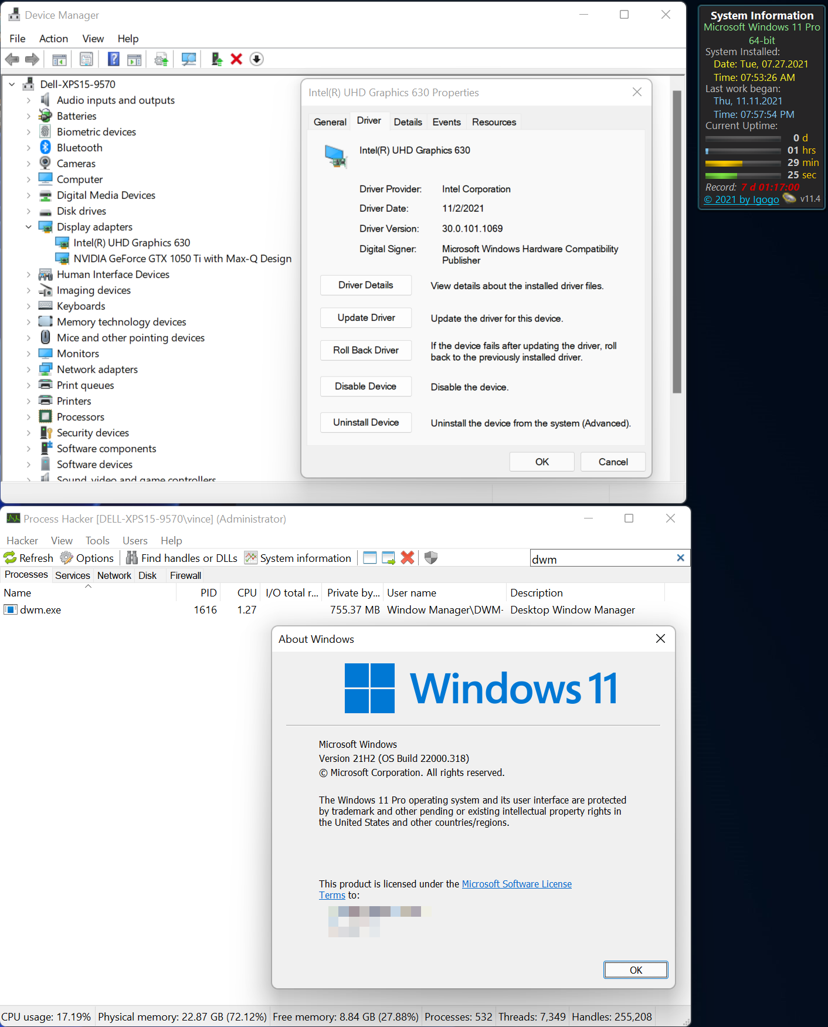Viewport: 828px width, 1027px height.
Task: Expand the Processors node
Action: [x=28, y=417]
